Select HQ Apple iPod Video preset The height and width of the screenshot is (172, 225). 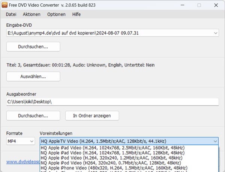pos(129,158)
